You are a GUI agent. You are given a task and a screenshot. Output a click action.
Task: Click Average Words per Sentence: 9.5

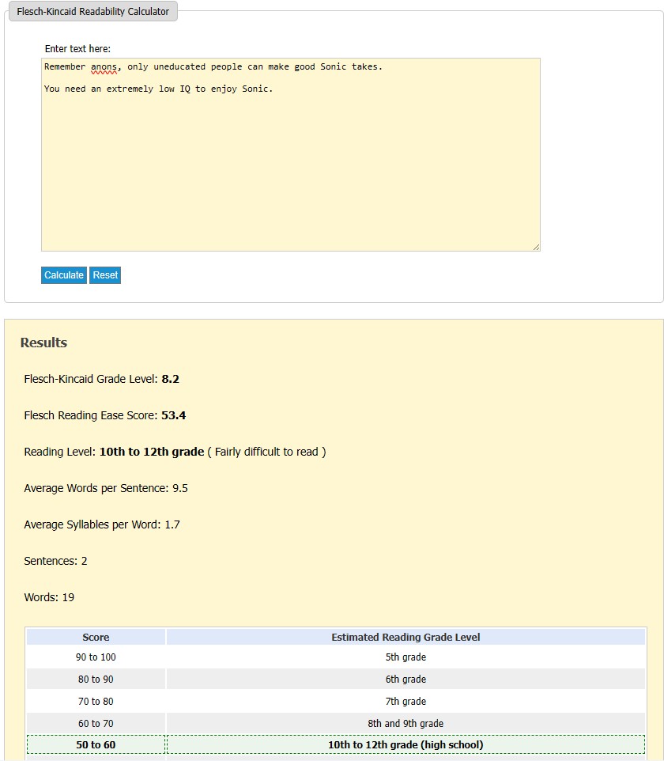click(106, 488)
